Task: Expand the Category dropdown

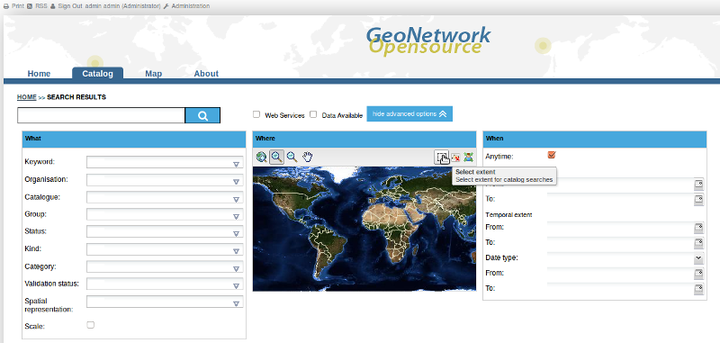Action: 236,268
